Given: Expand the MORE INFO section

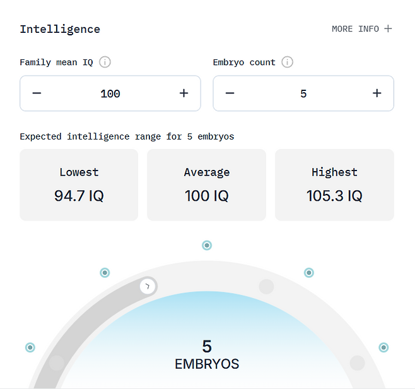Looking at the screenshot, I should pos(362,28).
